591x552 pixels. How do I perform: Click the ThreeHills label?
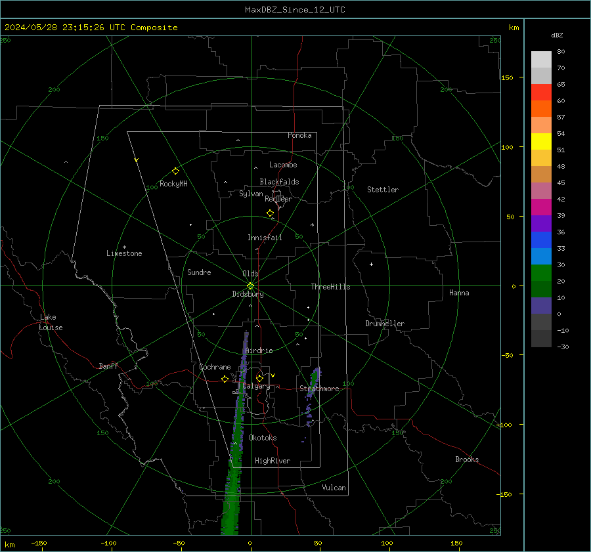coord(330,287)
